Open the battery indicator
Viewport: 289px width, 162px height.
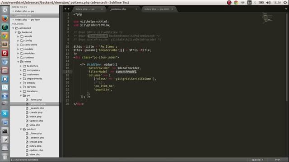[x=261, y=3]
